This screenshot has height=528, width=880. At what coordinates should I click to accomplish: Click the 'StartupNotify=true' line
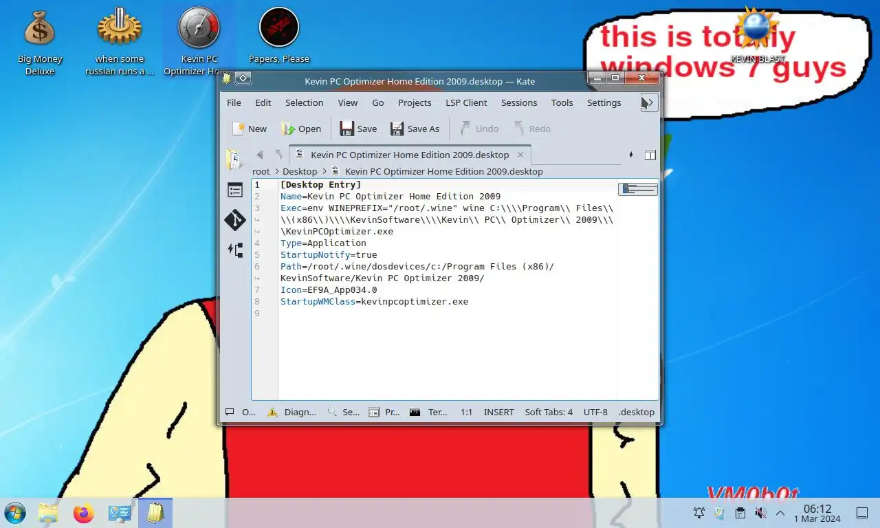(329, 255)
